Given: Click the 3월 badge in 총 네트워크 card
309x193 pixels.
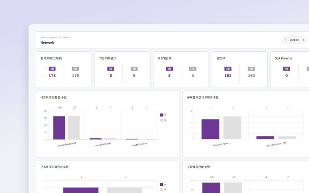Looking at the screenshot, I should (x=52, y=69).
